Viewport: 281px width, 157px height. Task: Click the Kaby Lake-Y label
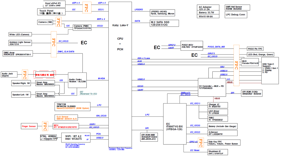coord(120,25)
